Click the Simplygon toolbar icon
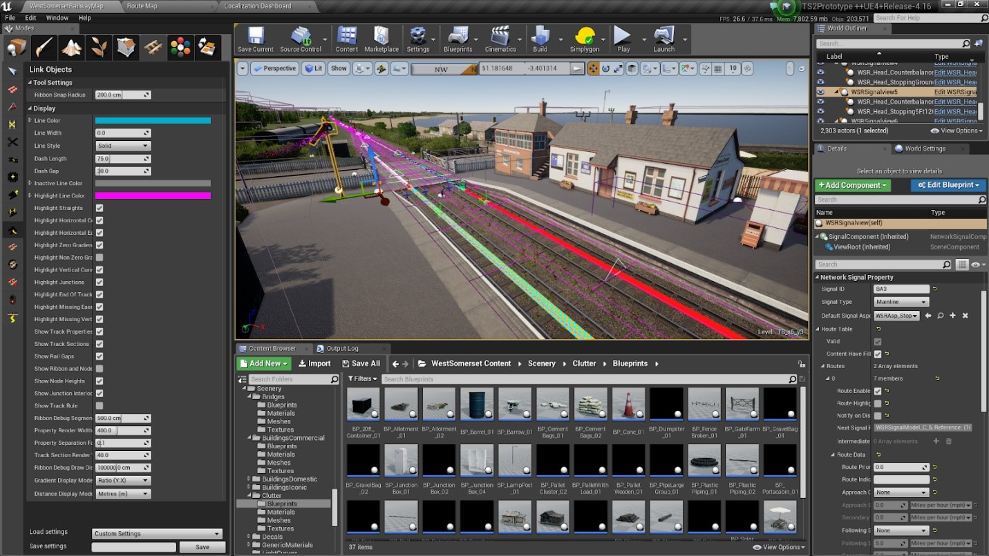The width and height of the screenshot is (989, 556). [585, 39]
